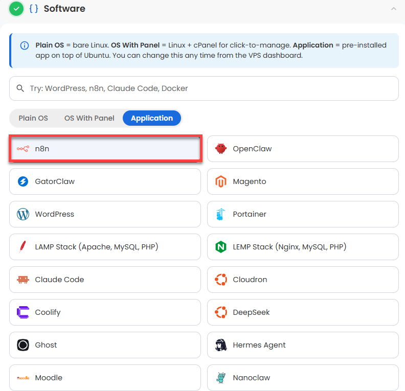The image size is (405, 391).
Task: Click the curly braces Software icon
Action: pyautogui.click(x=34, y=9)
